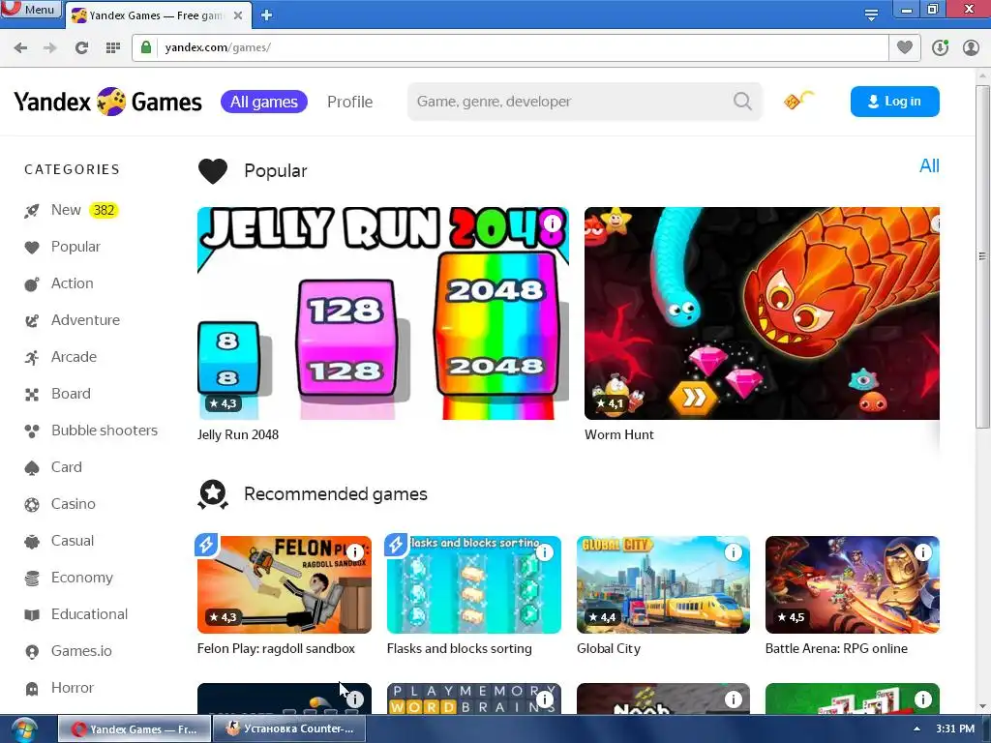Open the tab list menu icon
The image size is (991, 743).
pos(871,14)
